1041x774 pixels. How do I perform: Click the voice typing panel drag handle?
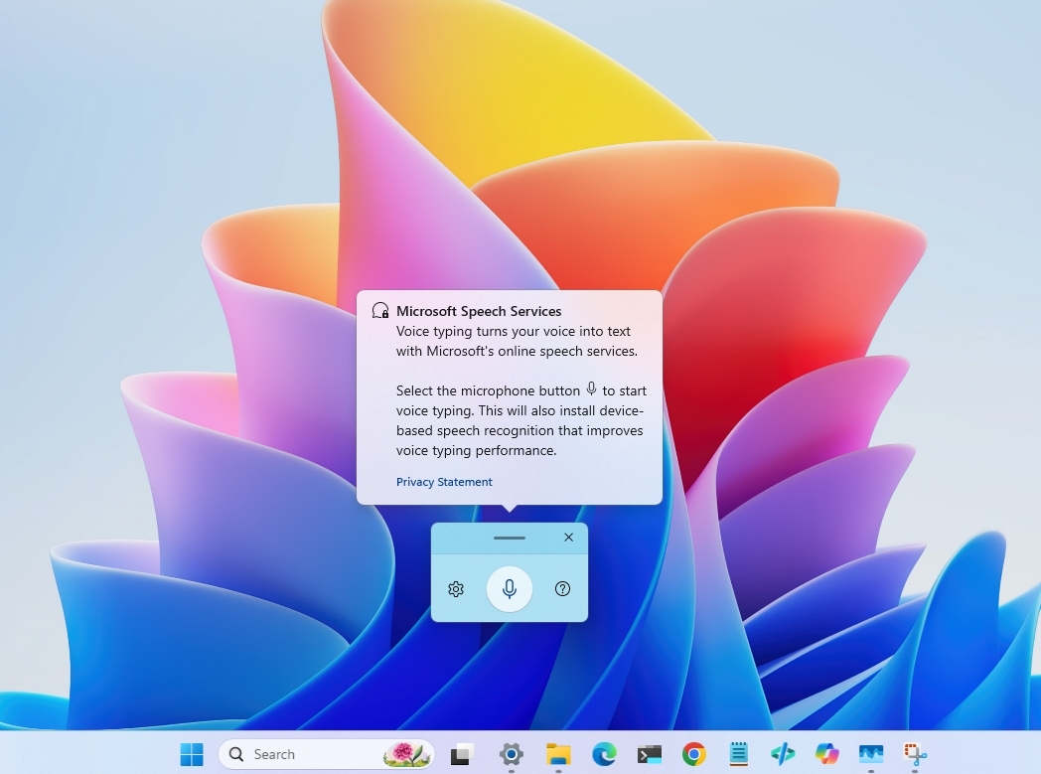tap(510, 538)
